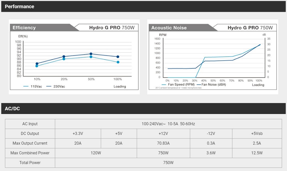Click the 115Vac data point at 50% loading
This screenshot has height=171, width=287.
pyautogui.click(x=91, y=57)
